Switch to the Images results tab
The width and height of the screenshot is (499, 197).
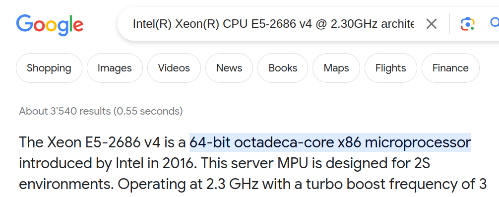[115, 68]
